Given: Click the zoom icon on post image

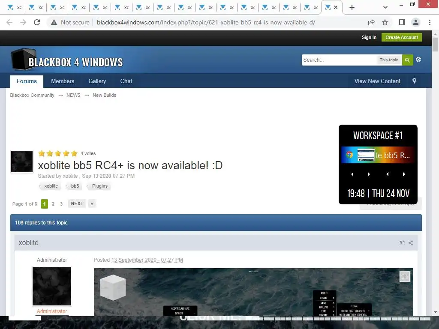Looking at the screenshot, I should tap(405, 277).
